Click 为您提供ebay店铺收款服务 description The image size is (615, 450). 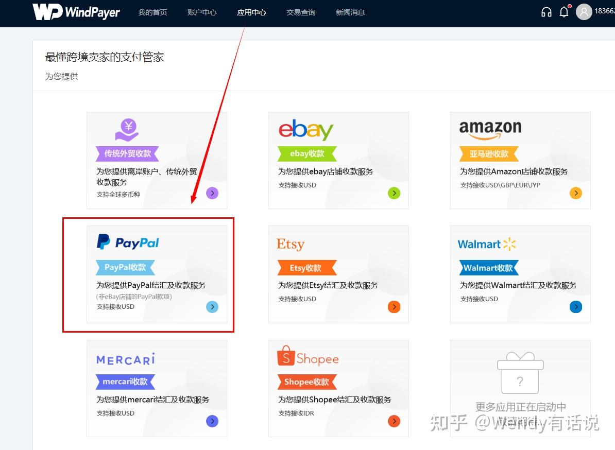pyautogui.click(x=326, y=171)
